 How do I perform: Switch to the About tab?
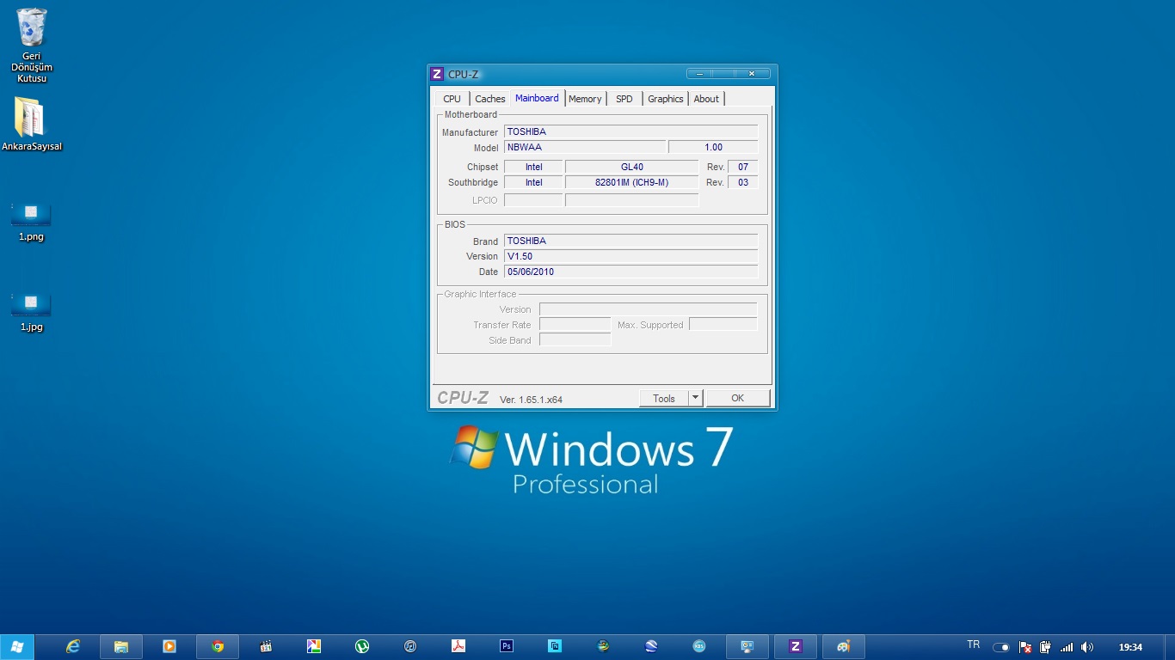pos(706,99)
